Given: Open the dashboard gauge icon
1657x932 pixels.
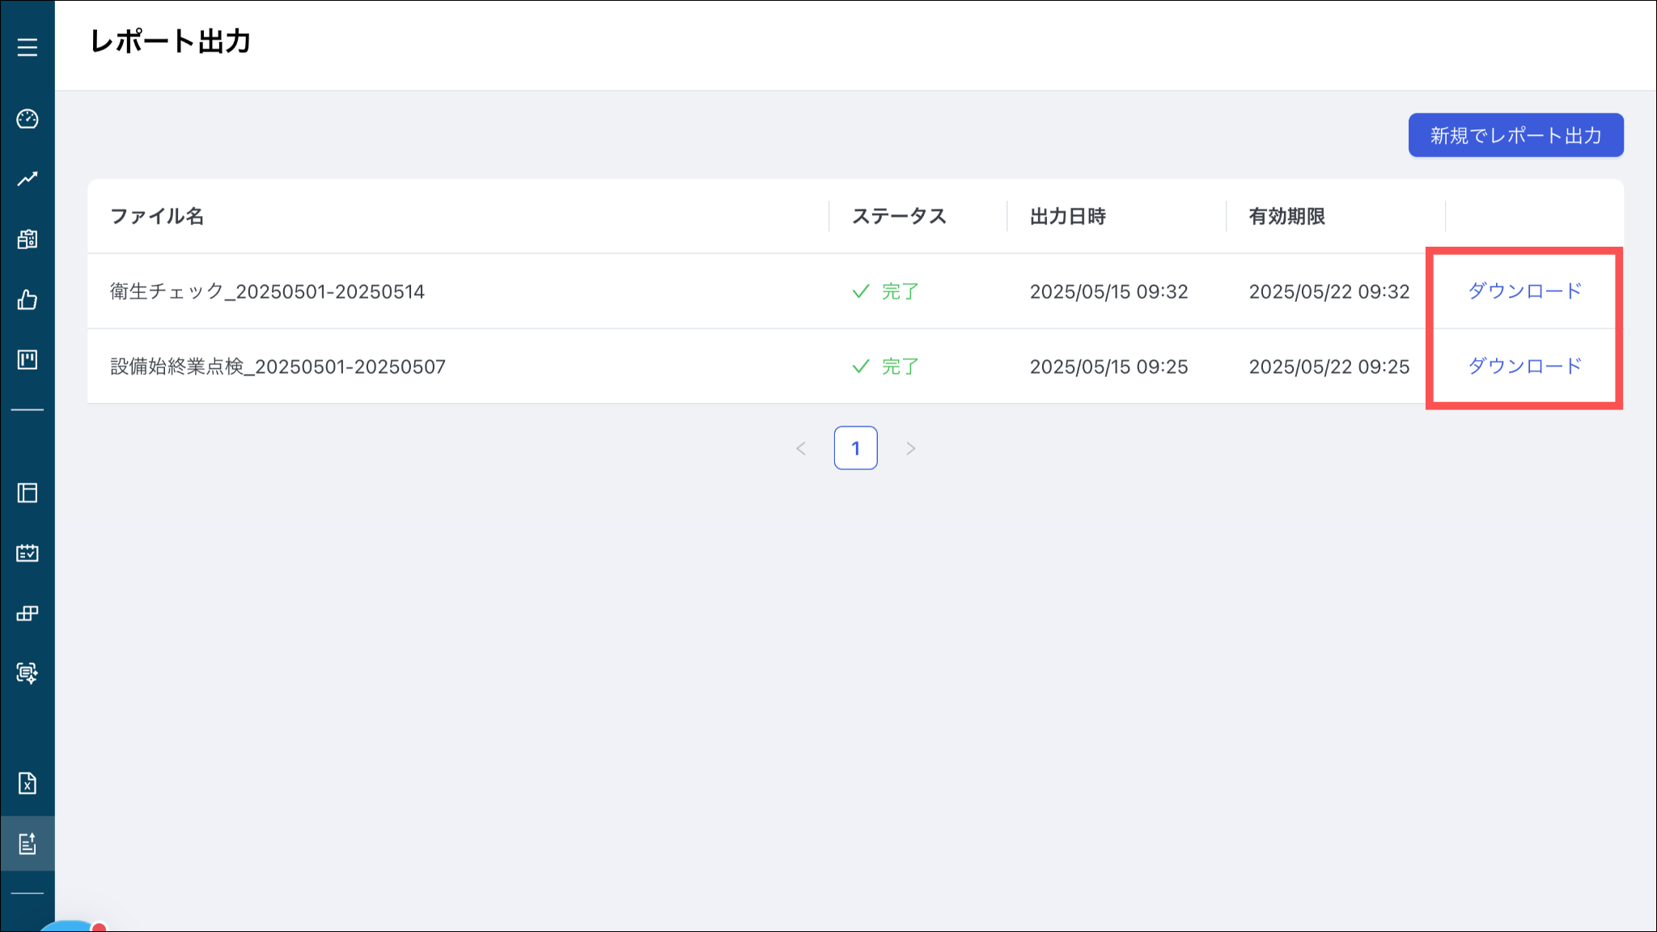Looking at the screenshot, I should [28, 119].
